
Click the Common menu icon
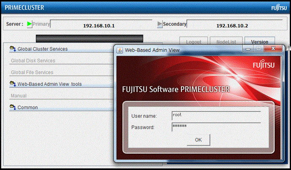coord(13,108)
